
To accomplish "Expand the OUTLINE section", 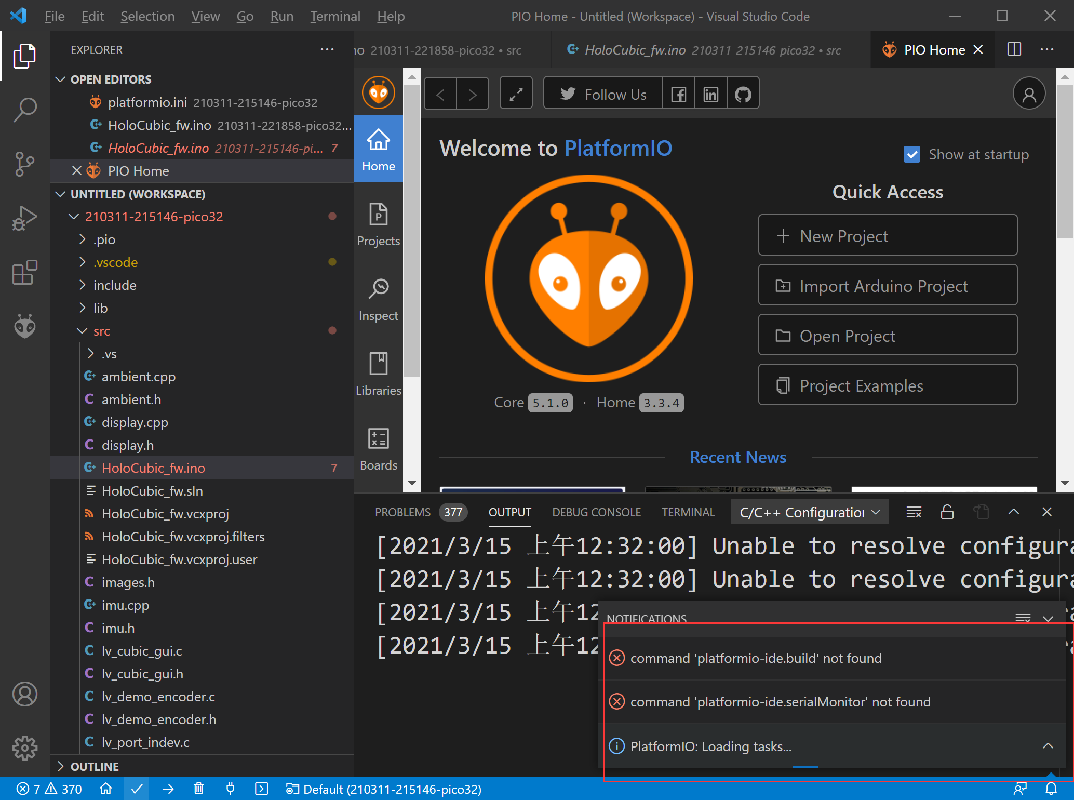I will 95,766.
